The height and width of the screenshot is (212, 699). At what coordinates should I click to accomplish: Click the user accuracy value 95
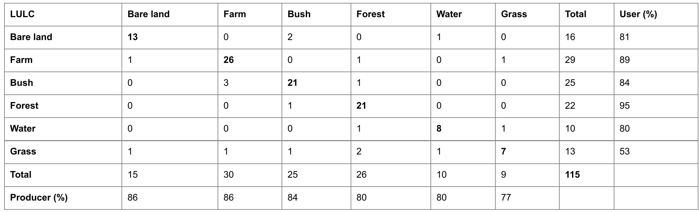click(x=624, y=106)
